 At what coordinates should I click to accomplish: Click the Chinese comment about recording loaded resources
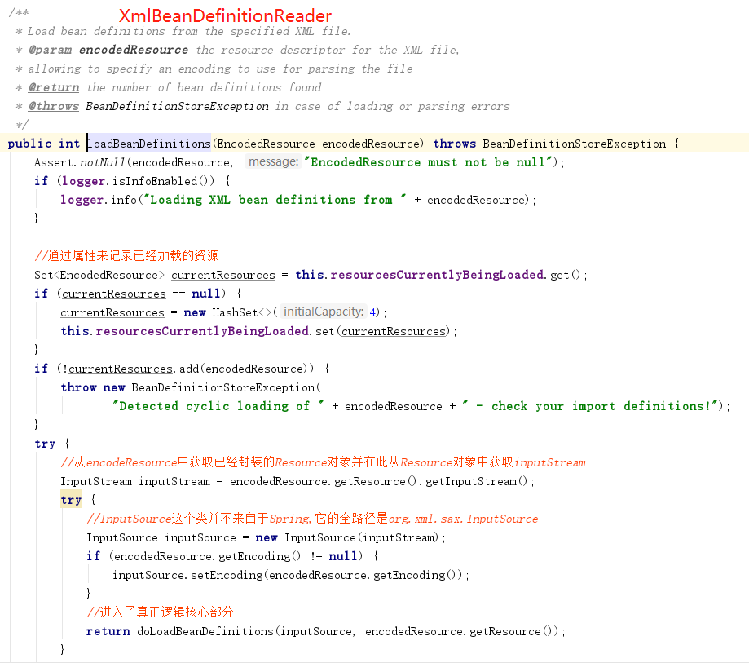click(x=126, y=256)
